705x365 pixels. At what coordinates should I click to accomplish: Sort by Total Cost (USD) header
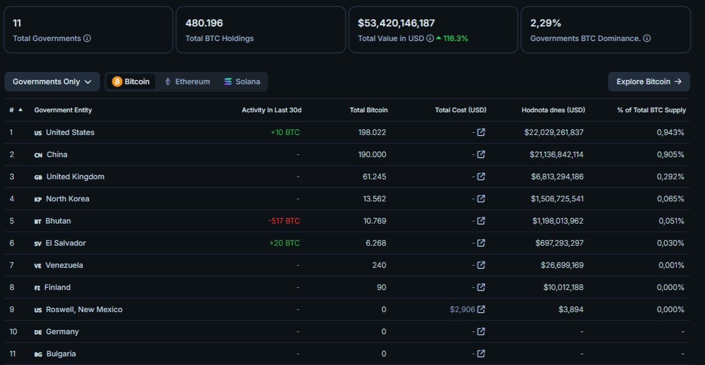click(460, 110)
